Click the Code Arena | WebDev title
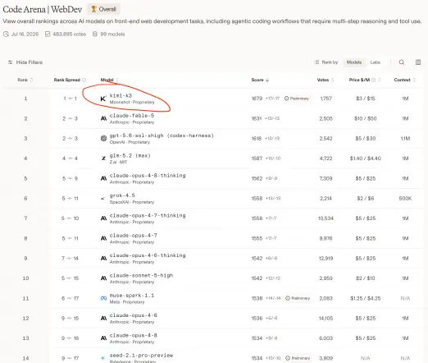The image size is (428, 363). tap(43, 9)
